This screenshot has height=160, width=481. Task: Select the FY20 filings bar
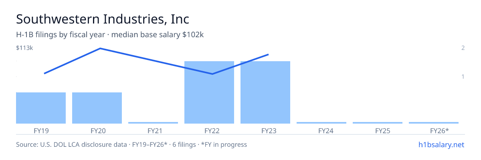click(x=97, y=108)
